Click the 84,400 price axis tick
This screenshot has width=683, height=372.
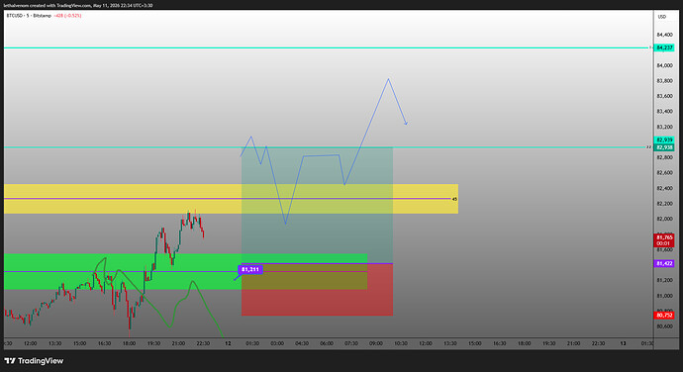click(665, 35)
